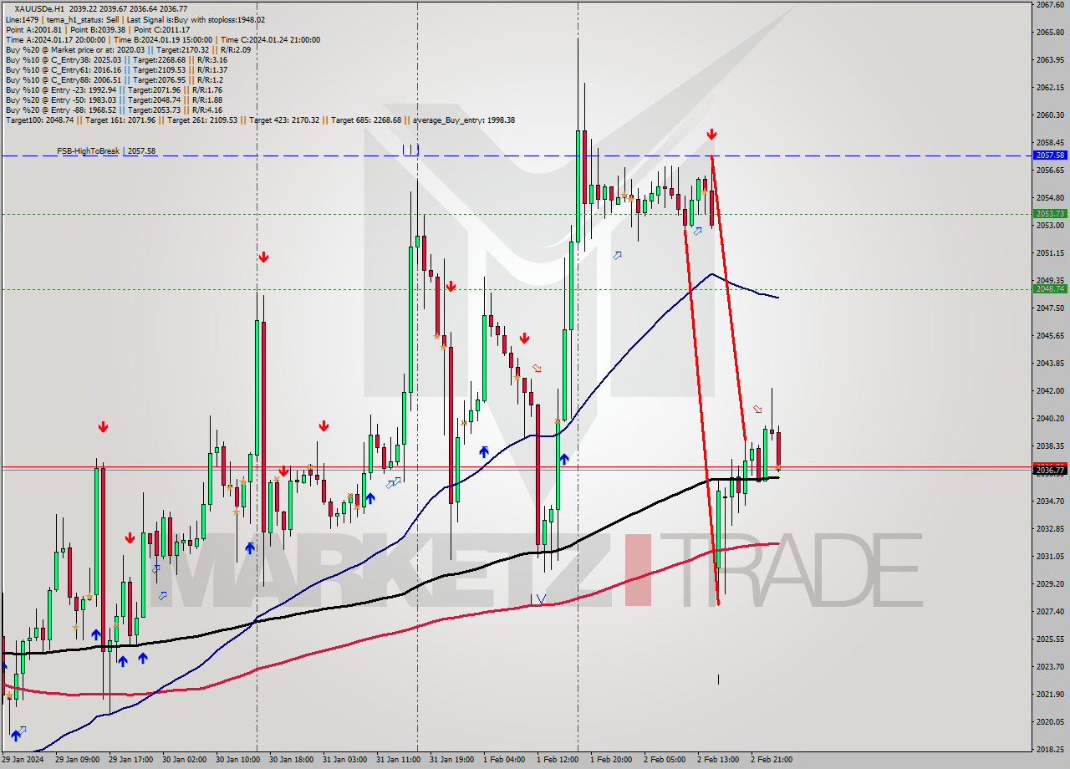Select the 'Buy %20 @ Entry -88: 1968.52' line

tap(114, 109)
